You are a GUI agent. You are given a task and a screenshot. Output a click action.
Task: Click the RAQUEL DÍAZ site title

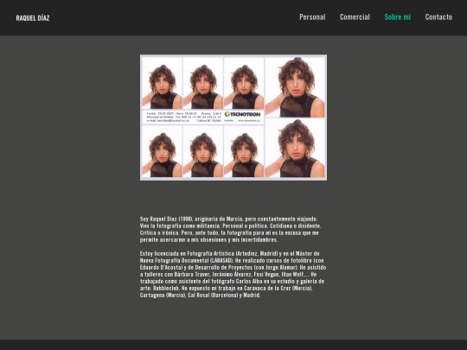33,18
